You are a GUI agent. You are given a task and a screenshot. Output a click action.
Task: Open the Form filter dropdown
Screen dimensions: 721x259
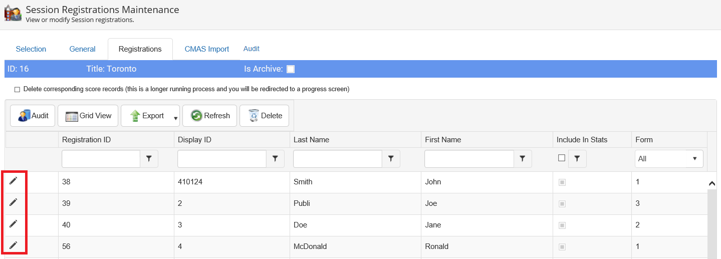[x=668, y=159]
